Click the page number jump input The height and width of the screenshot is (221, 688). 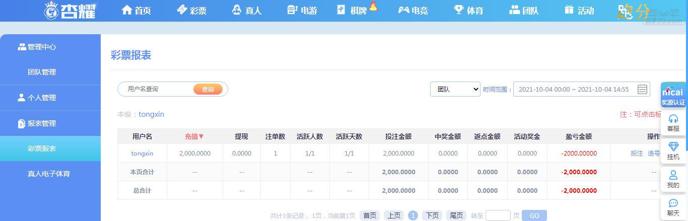[x=498, y=215]
